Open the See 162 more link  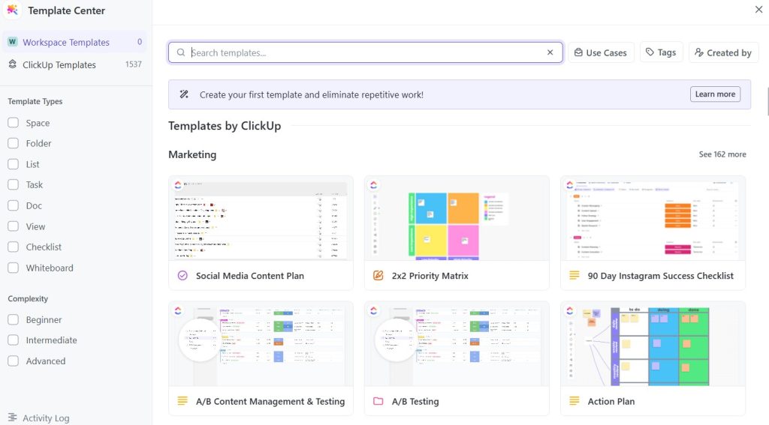click(722, 154)
